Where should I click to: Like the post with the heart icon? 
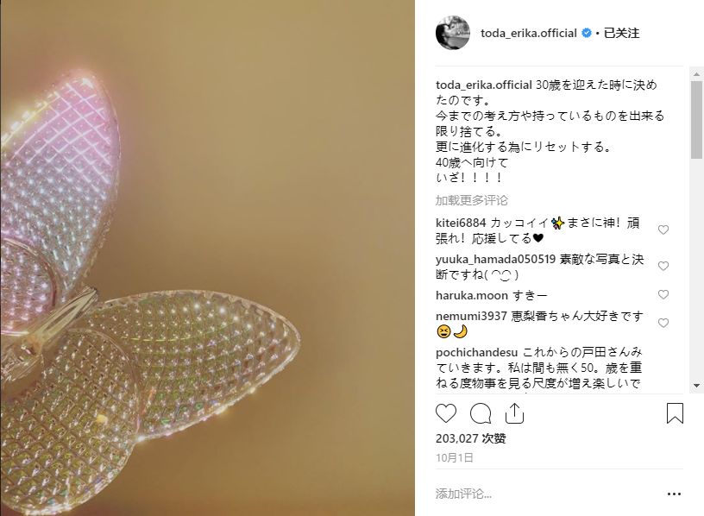[x=446, y=413]
